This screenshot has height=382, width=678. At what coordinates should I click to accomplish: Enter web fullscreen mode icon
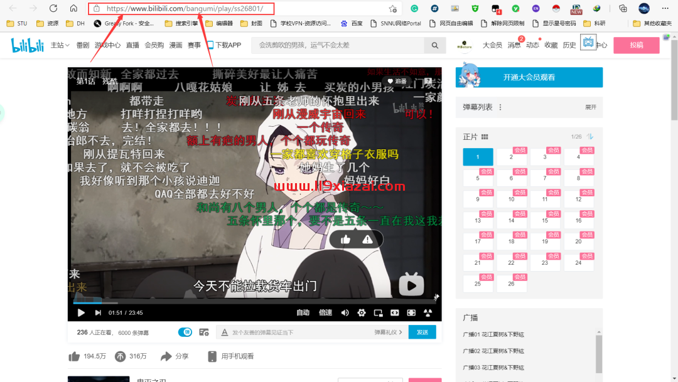tap(411, 312)
